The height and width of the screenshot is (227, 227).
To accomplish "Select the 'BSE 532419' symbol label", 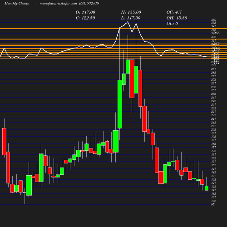I will pos(89,3).
